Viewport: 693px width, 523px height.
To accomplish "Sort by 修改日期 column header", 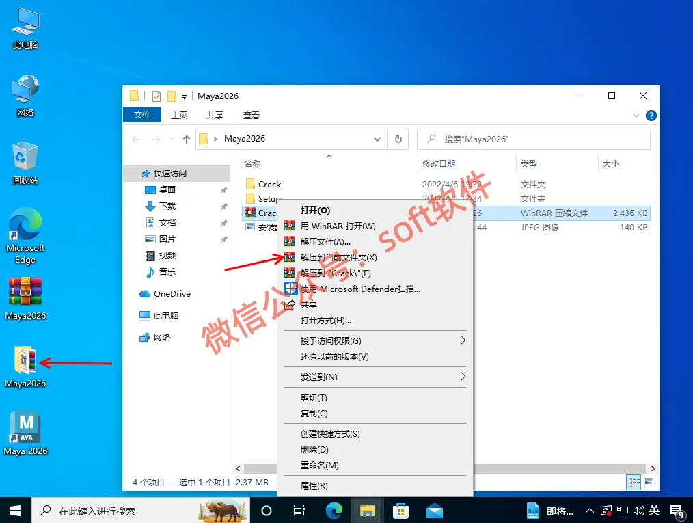I will 466,163.
